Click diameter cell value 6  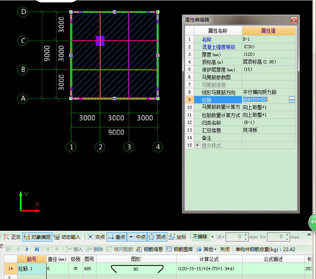click(58, 269)
